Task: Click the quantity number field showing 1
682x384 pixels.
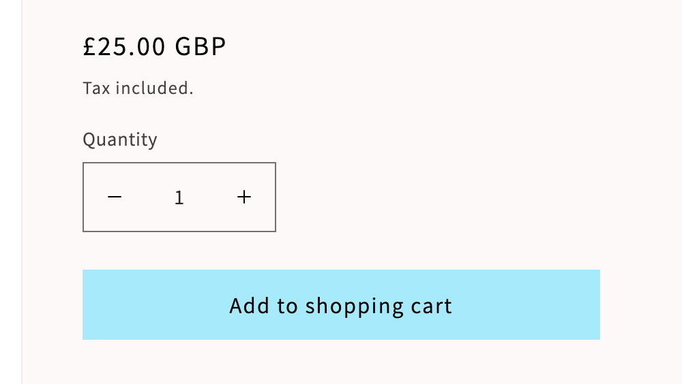Action: 179,197
